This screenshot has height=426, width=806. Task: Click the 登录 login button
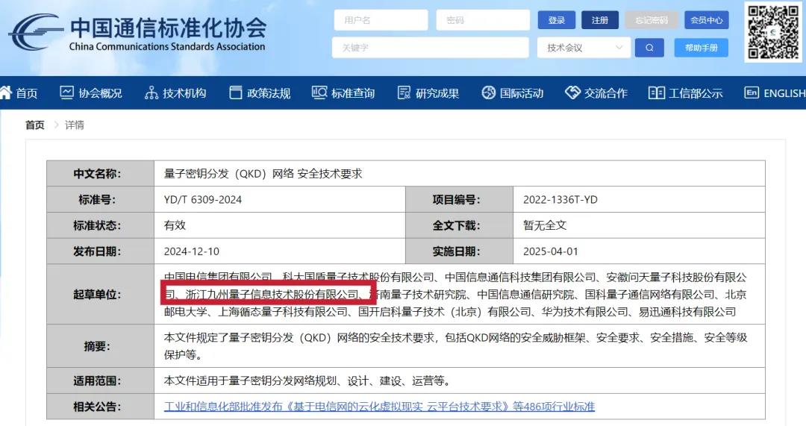556,20
